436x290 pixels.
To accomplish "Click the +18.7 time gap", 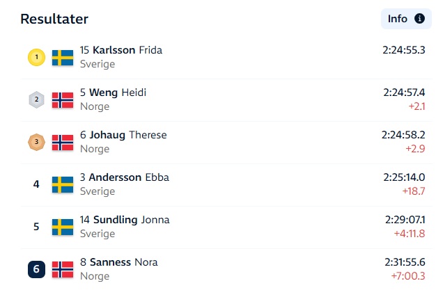I will click(x=414, y=191).
